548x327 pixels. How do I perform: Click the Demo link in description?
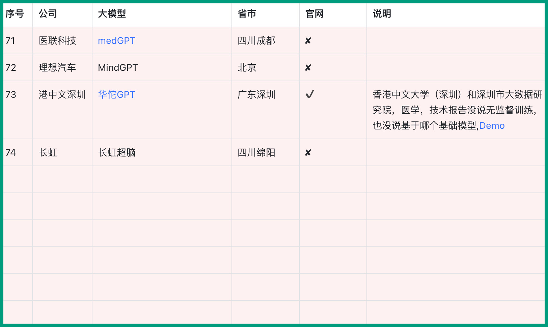[x=492, y=126]
